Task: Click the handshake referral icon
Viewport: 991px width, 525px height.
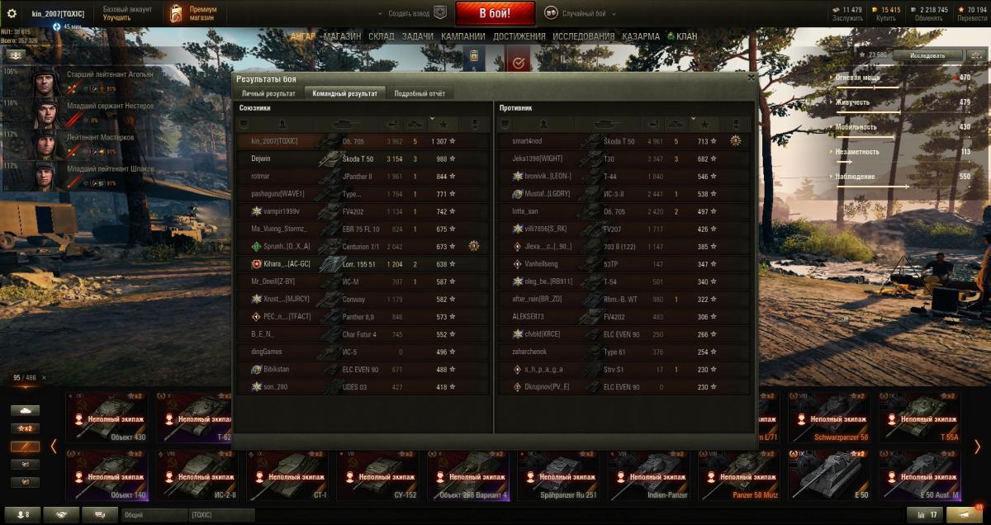Action: [61, 514]
